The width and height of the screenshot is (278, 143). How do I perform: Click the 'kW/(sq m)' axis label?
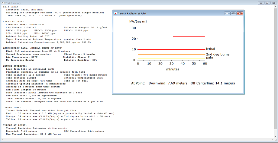click(138, 21)
